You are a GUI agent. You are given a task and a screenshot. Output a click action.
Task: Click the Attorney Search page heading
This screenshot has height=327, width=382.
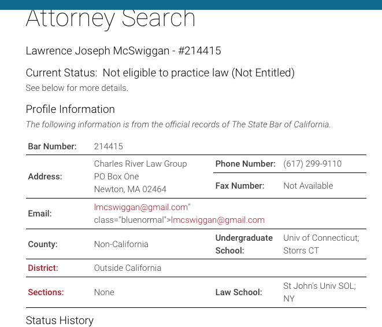[110, 19]
